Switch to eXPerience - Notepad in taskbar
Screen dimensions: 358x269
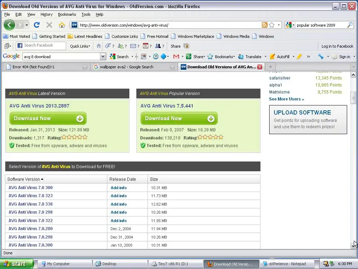[x=287, y=264]
